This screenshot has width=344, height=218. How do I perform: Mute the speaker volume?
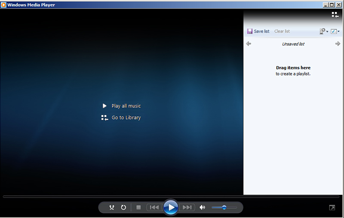tap(202, 207)
